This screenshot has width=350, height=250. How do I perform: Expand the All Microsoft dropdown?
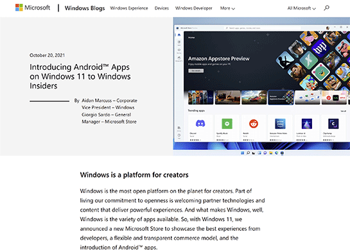point(302,8)
